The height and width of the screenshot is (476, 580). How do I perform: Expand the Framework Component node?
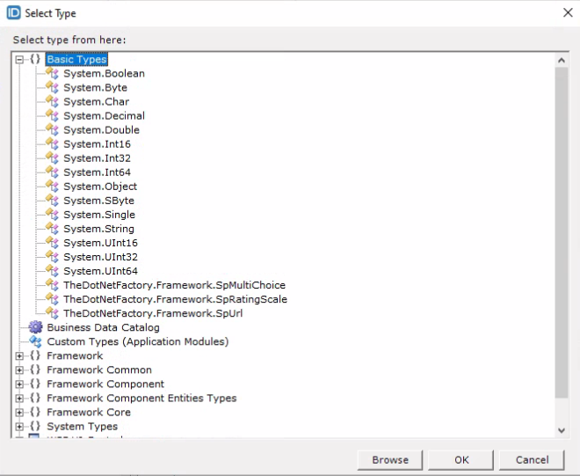click(x=19, y=384)
